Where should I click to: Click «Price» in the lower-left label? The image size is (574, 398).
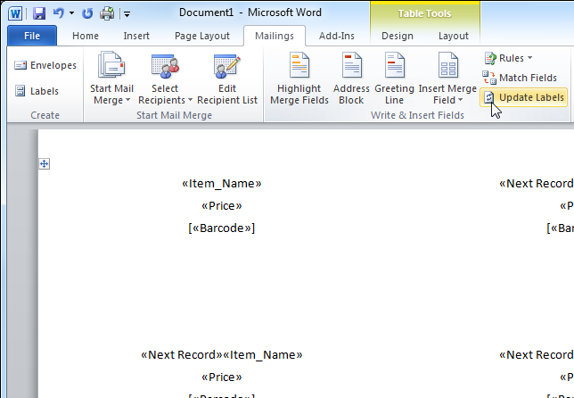point(222,377)
